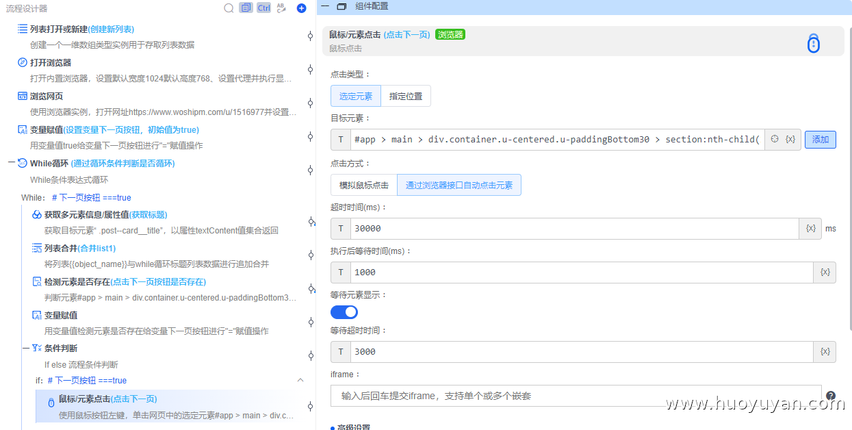Click the {x} variable icon for 等待超时时间
This screenshot has height=430, width=852.
(x=825, y=351)
